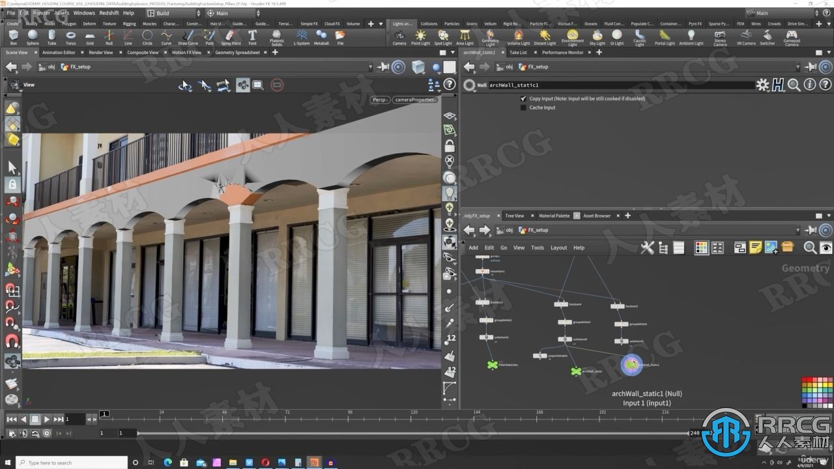Add a Sky Light from the shelf

(597, 37)
